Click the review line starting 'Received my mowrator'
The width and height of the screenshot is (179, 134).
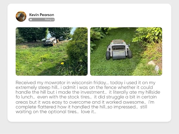coord(85,82)
